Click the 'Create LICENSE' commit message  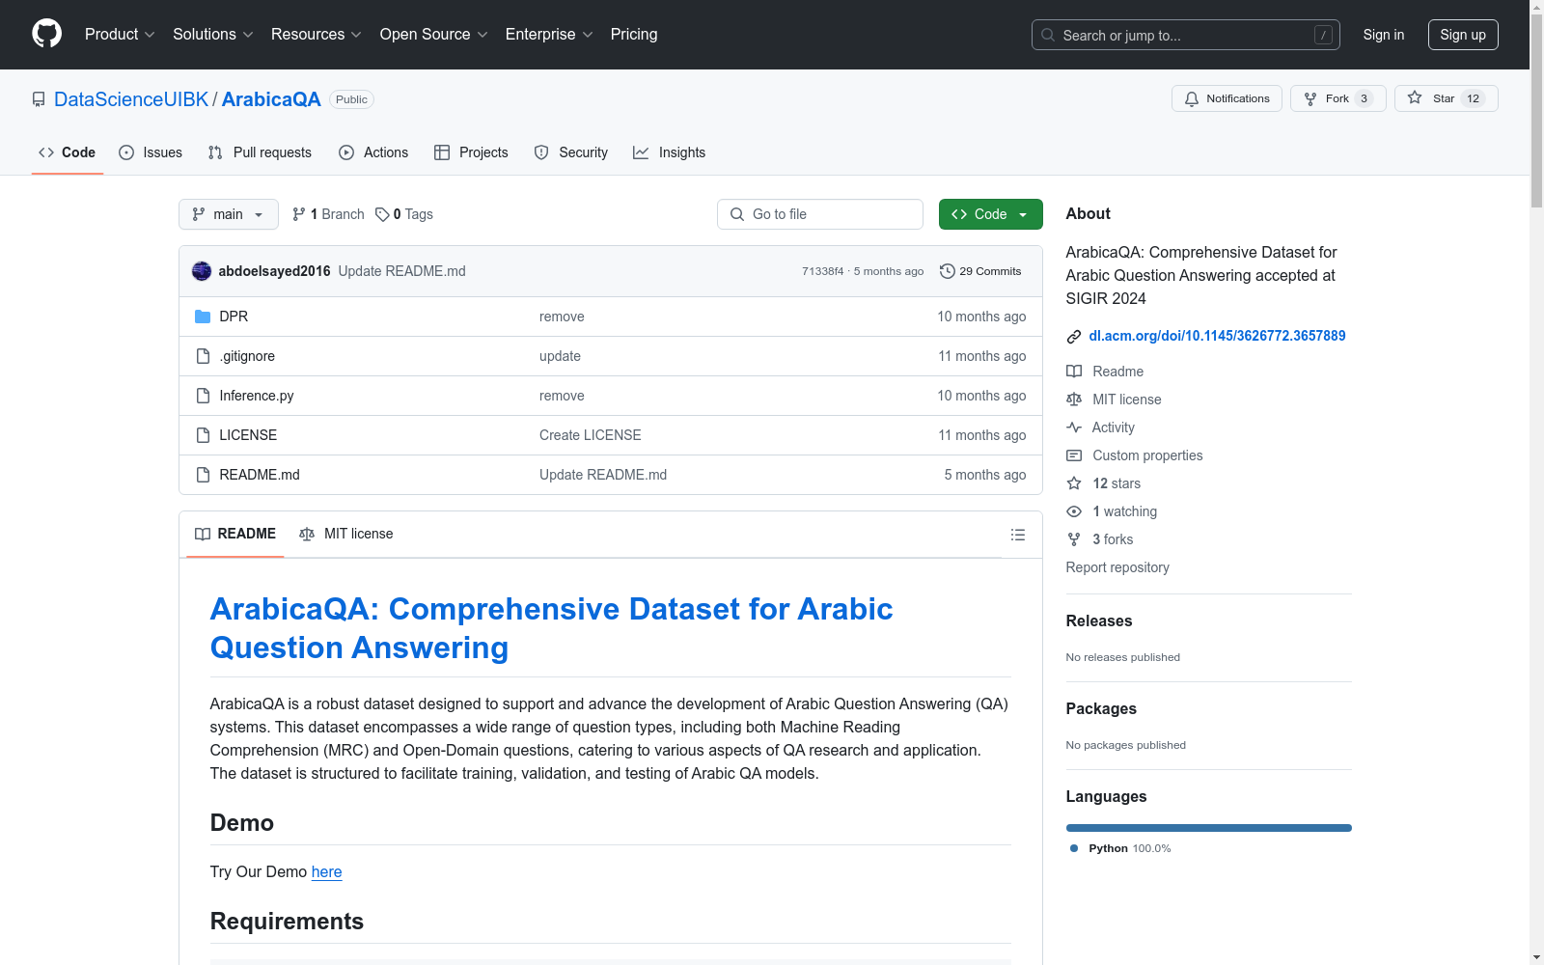click(591, 435)
